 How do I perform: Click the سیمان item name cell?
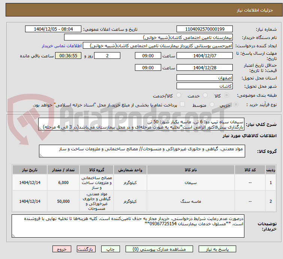[x=191, y=183]
